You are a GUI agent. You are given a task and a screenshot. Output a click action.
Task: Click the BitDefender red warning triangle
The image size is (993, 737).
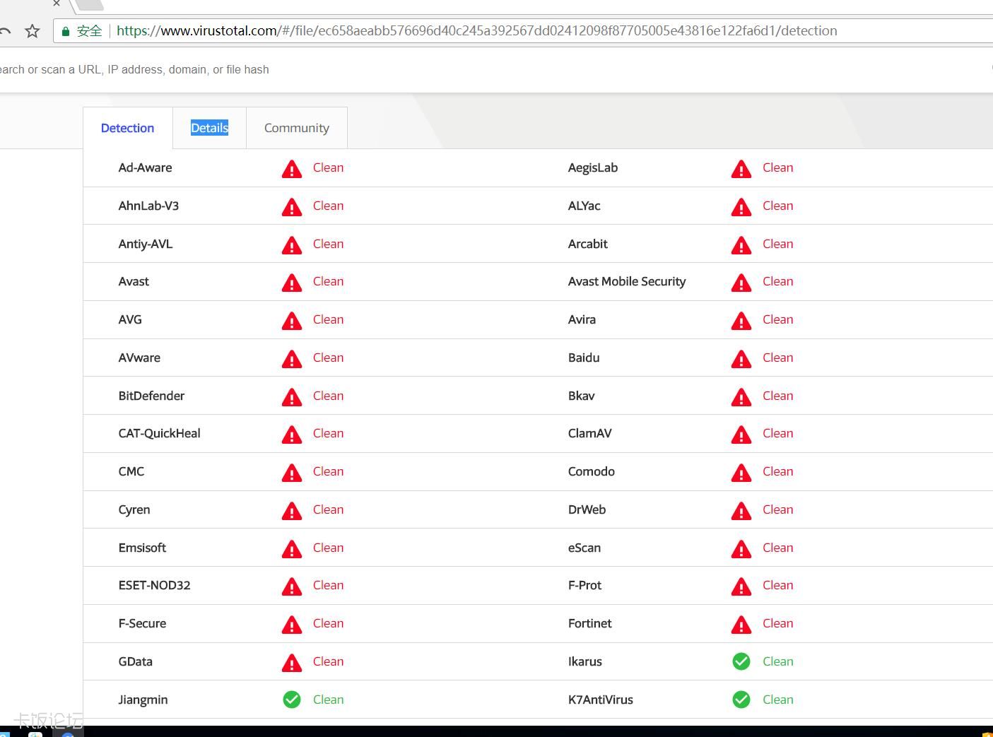pos(292,397)
